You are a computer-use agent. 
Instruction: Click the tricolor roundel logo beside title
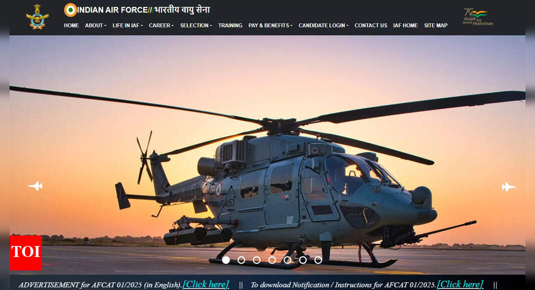pos(71,10)
